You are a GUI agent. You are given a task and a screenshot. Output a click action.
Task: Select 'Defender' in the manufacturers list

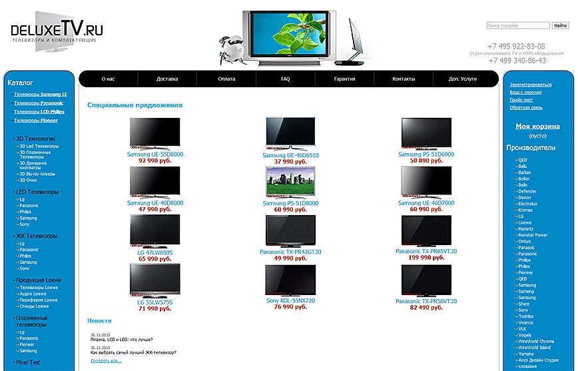tap(527, 191)
